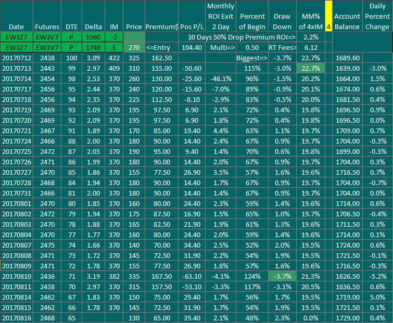
Task: Click the Delta column header
Action: pyautogui.click(x=93, y=16)
